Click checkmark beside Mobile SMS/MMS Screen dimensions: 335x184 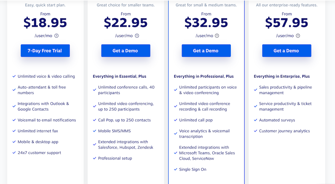tap(94, 131)
